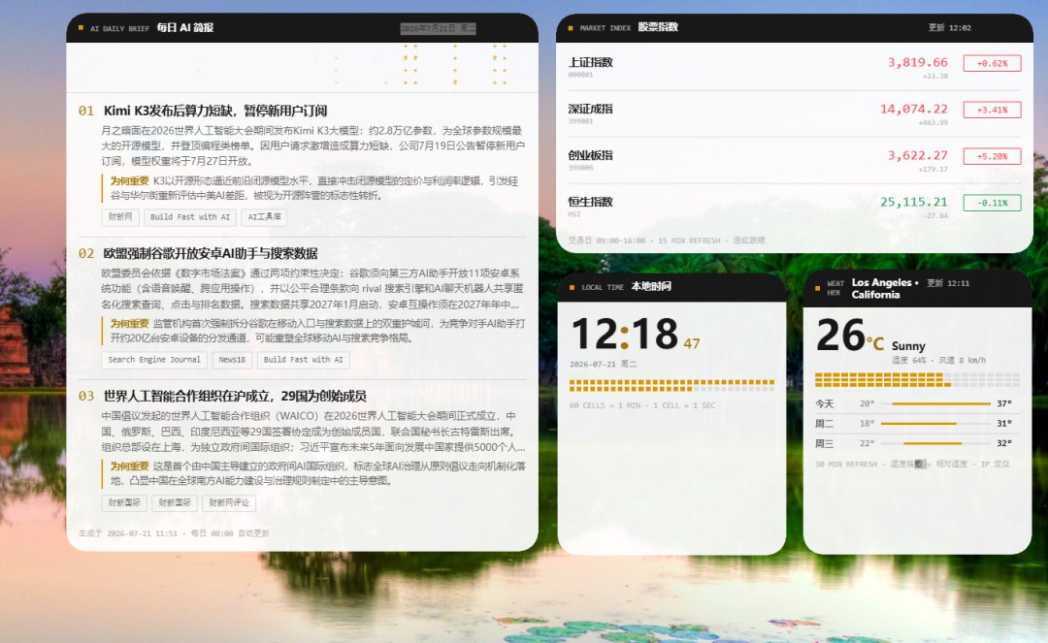Viewport: 1048px width, 643px height.
Task: Click news number 01
Action: 86,111
